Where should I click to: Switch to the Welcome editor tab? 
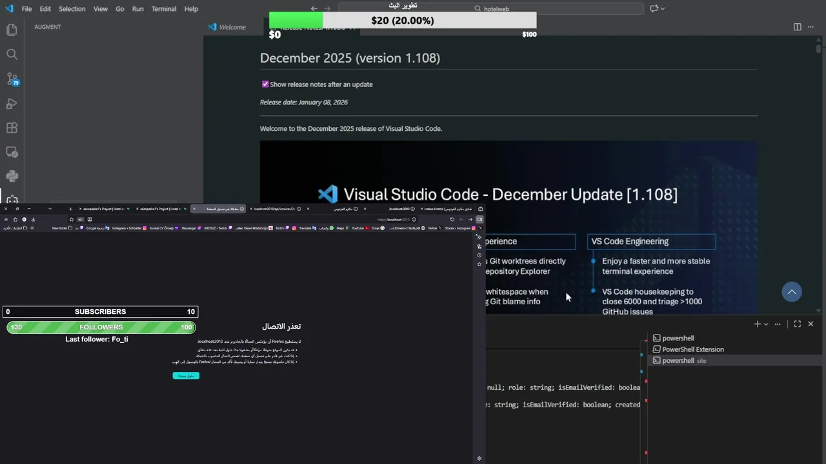coord(227,27)
